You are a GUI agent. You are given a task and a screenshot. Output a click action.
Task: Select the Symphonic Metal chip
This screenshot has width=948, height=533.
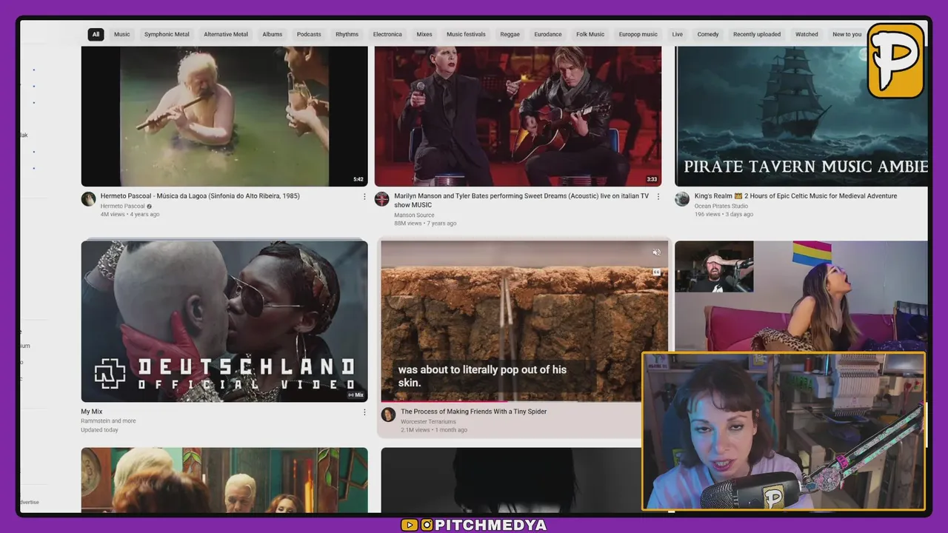[167, 34]
